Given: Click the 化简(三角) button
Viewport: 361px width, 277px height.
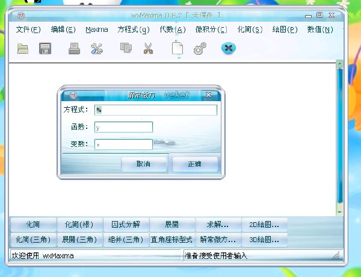Looking at the screenshot, I should [33, 240].
